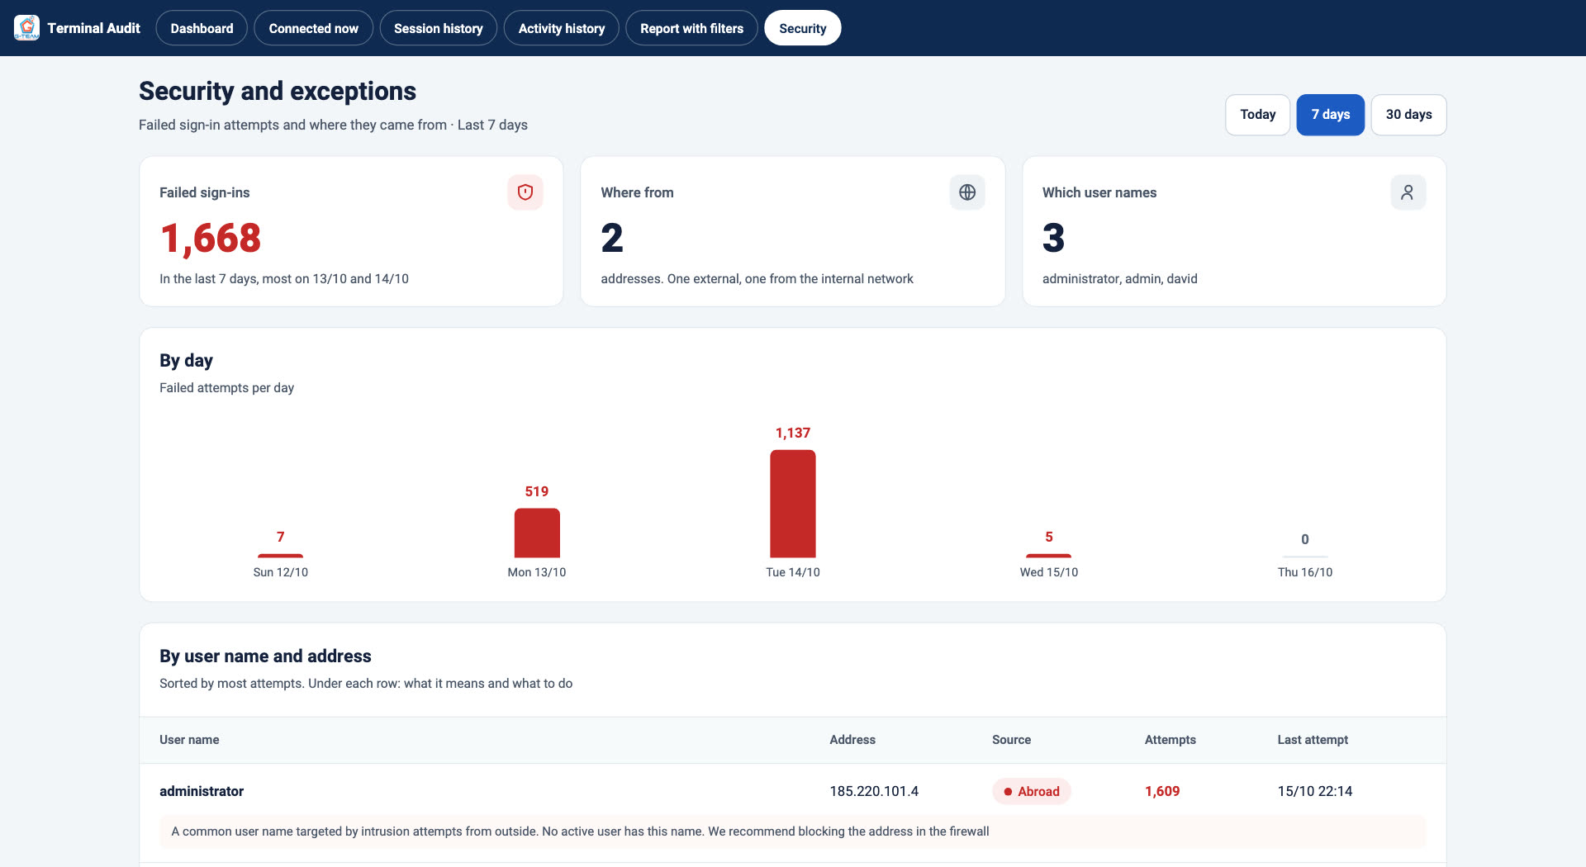The image size is (1586, 867).
Task: Click the 1,609 attempts value
Action: click(1162, 791)
